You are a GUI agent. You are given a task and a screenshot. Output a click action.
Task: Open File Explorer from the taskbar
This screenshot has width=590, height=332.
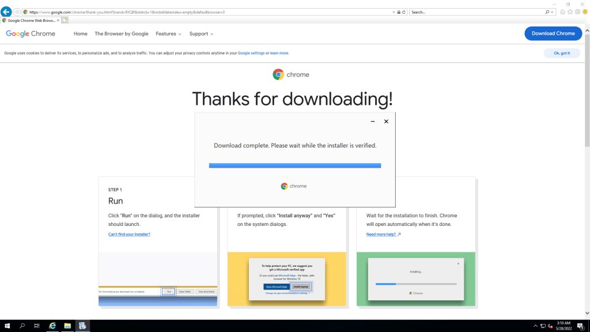(x=67, y=326)
